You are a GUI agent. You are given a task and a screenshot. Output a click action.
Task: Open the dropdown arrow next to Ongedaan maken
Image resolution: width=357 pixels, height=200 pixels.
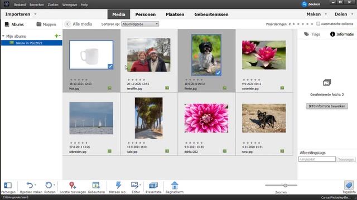pyautogui.click(x=35, y=185)
